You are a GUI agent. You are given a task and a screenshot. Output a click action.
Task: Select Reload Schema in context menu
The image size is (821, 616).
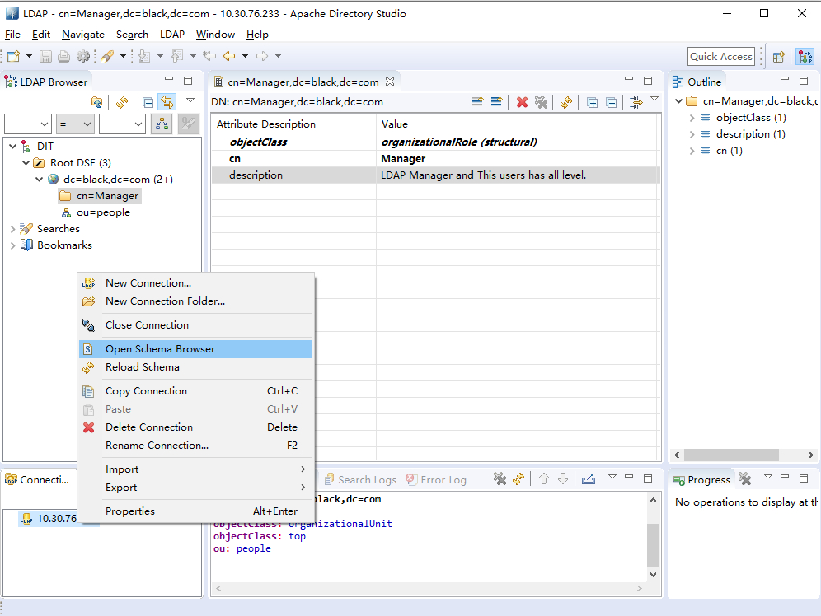pyautogui.click(x=196, y=367)
